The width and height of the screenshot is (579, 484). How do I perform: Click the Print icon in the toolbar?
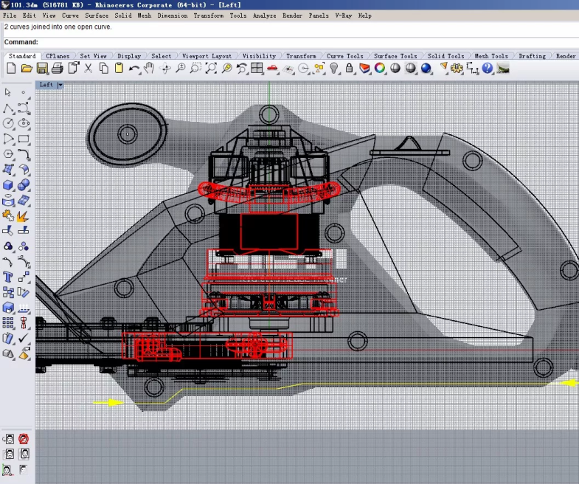(58, 68)
